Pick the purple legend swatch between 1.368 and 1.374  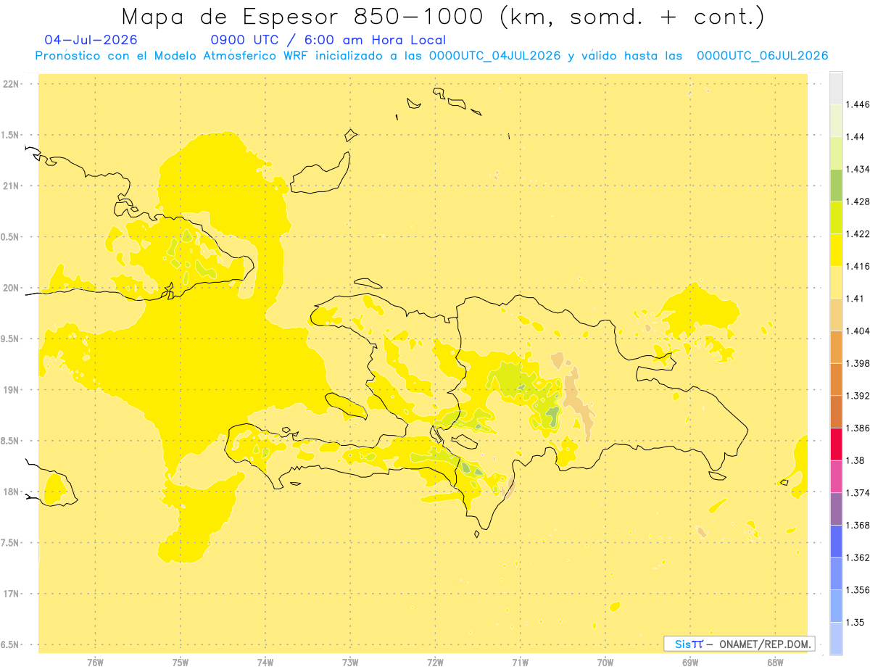836,508
